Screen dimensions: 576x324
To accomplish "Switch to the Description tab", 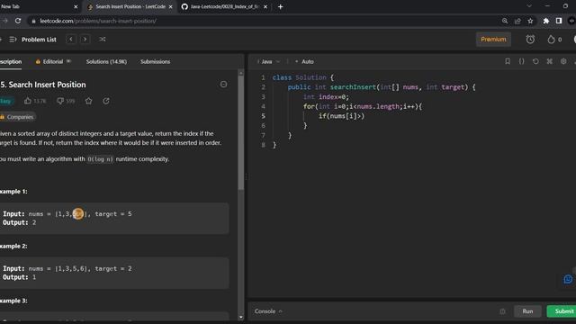I will (x=10, y=62).
